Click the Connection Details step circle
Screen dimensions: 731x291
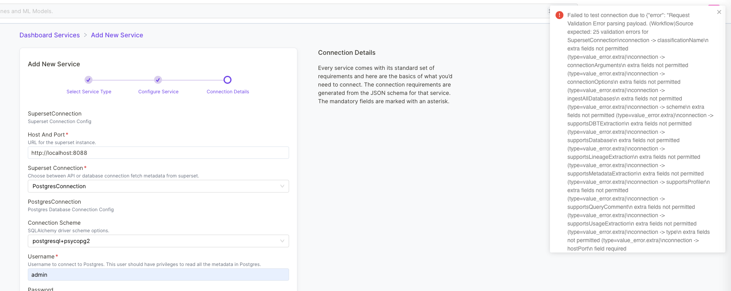click(x=228, y=80)
